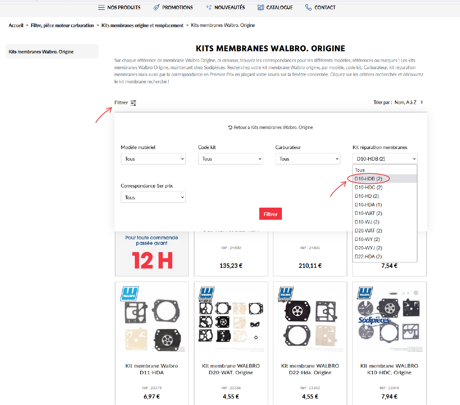The image size is (460, 405).
Task: Open the CATALOGUE menu item
Action: click(x=279, y=7)
